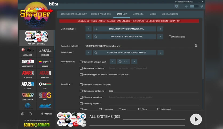This screenshot has height=129, width=223.
Task: Select All Systems (53) in sidebar
Action: point(36,38)
